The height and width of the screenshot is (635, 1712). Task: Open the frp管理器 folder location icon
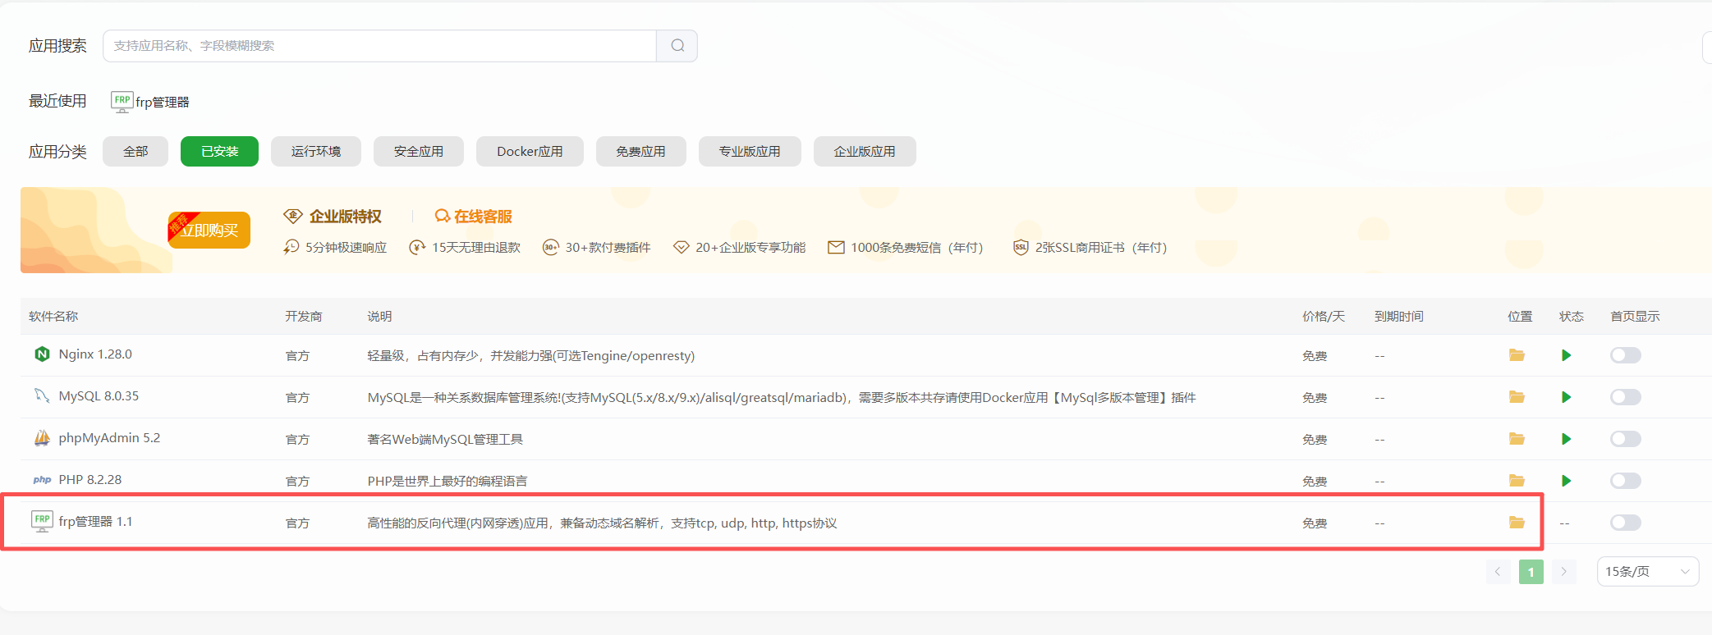click(1517, 523)
